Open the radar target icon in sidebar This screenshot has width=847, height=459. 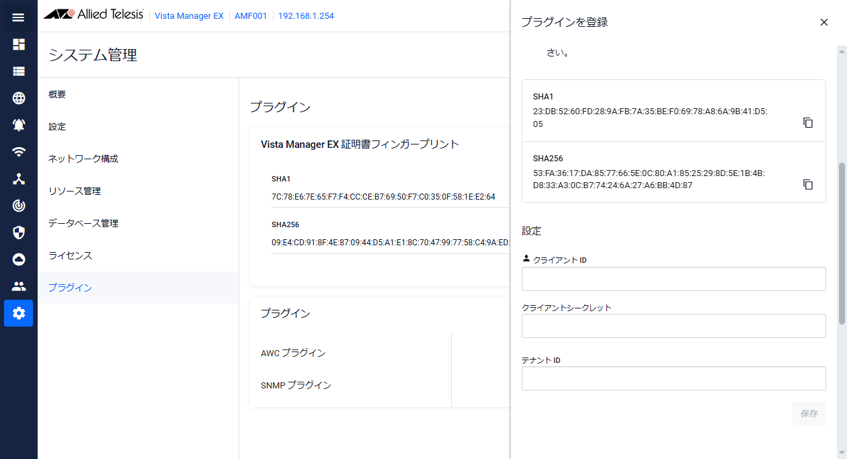[x=19, y=206]
